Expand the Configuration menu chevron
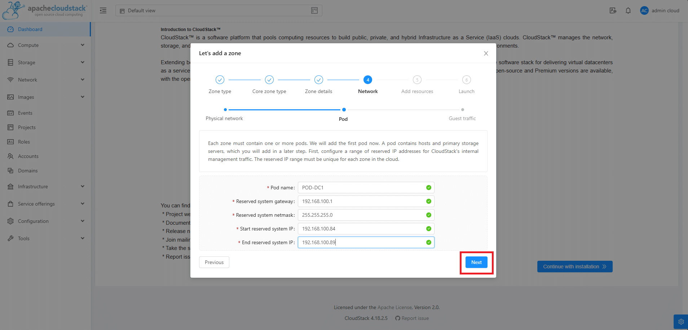The image size is (688, 330). pos(83,221)
